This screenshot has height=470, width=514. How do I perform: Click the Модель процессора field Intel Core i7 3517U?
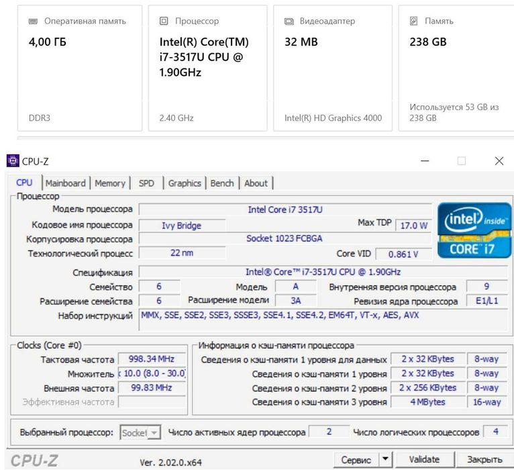[x=285, y=209]
